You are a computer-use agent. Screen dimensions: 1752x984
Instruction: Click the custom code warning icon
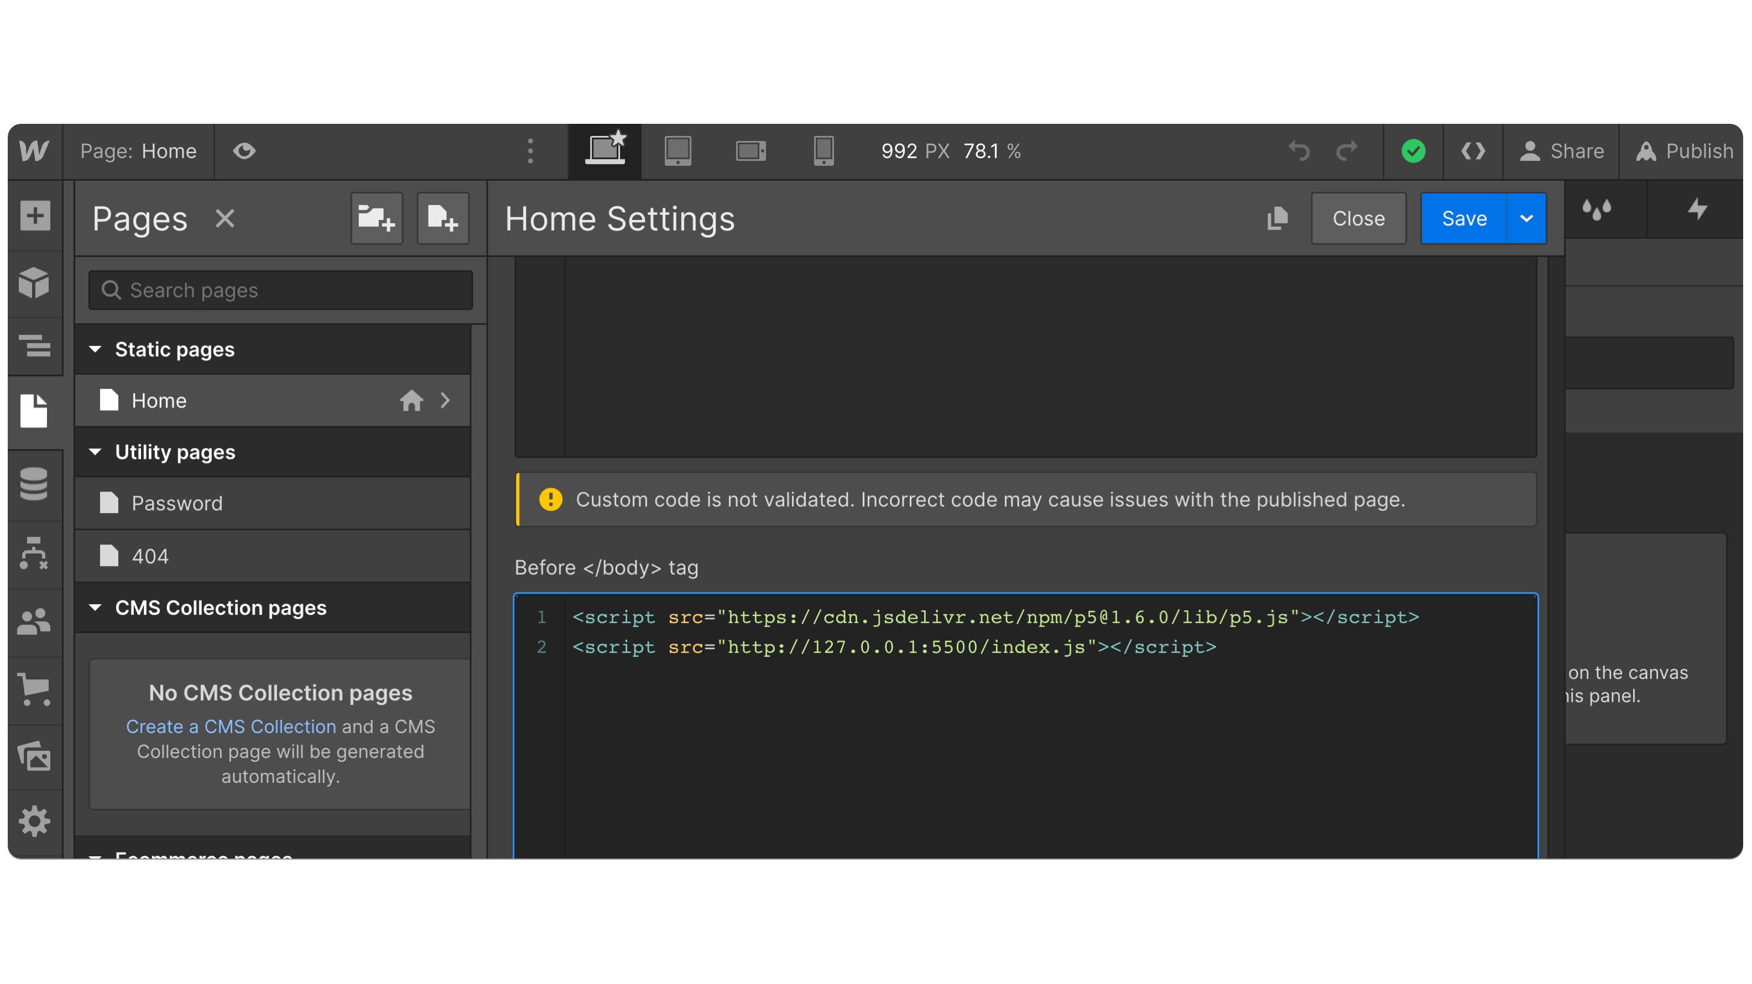click(550, 499)
